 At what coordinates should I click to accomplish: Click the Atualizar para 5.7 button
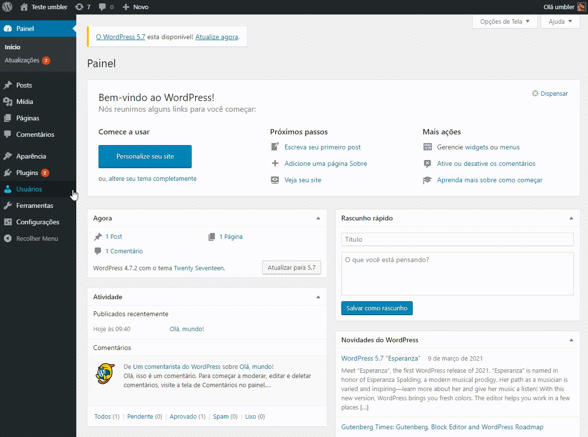pyautogui.click(x=291, y=267)
